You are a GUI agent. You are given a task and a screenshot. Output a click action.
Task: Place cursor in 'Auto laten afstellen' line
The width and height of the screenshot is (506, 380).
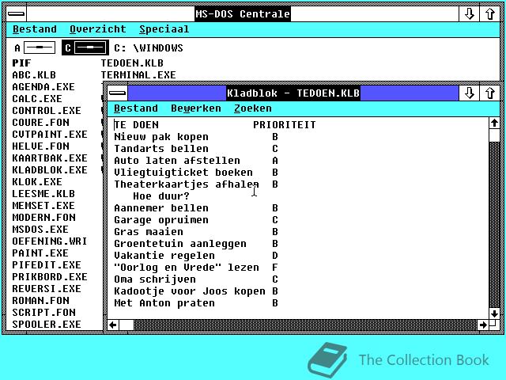tap(177, 161)
